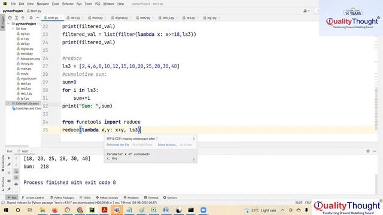This screenshot has height=215, width=383.
Task: Open File Explorer from taskbar
Action: (42, 210)
